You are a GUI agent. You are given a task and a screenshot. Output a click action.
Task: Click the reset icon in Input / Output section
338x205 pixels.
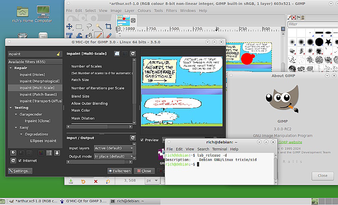coord(133,138)
